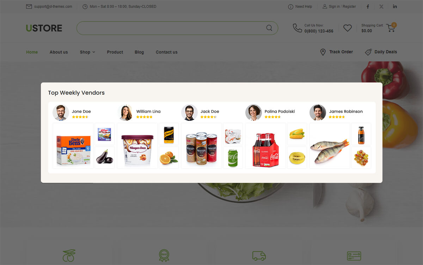423x265 pixels.
Task: Click the Need Help link
Action: (x=304, y=6)
